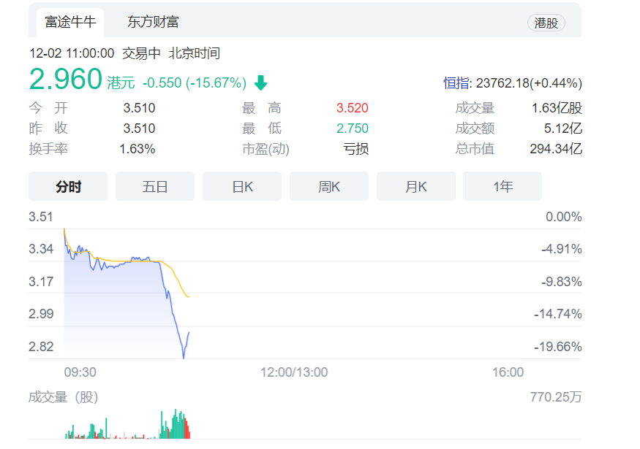Select the 分时 chart tab
This screenshot has height=449, width=640.
(68, 187)
